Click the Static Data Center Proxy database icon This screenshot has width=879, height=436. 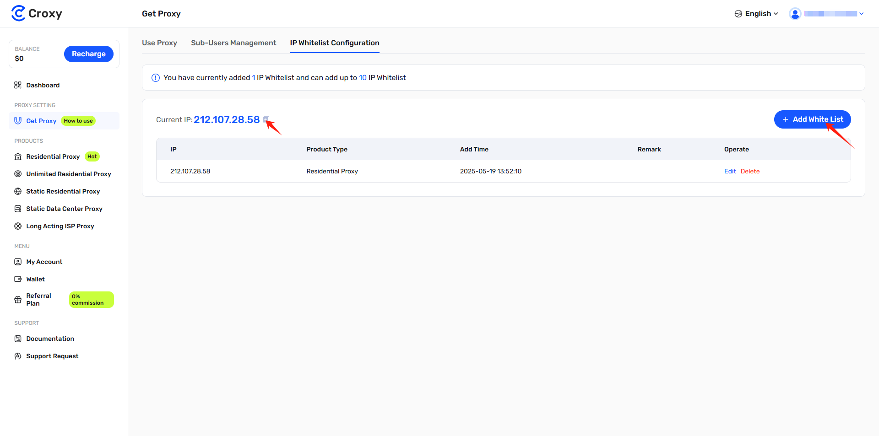coord(18,209)
